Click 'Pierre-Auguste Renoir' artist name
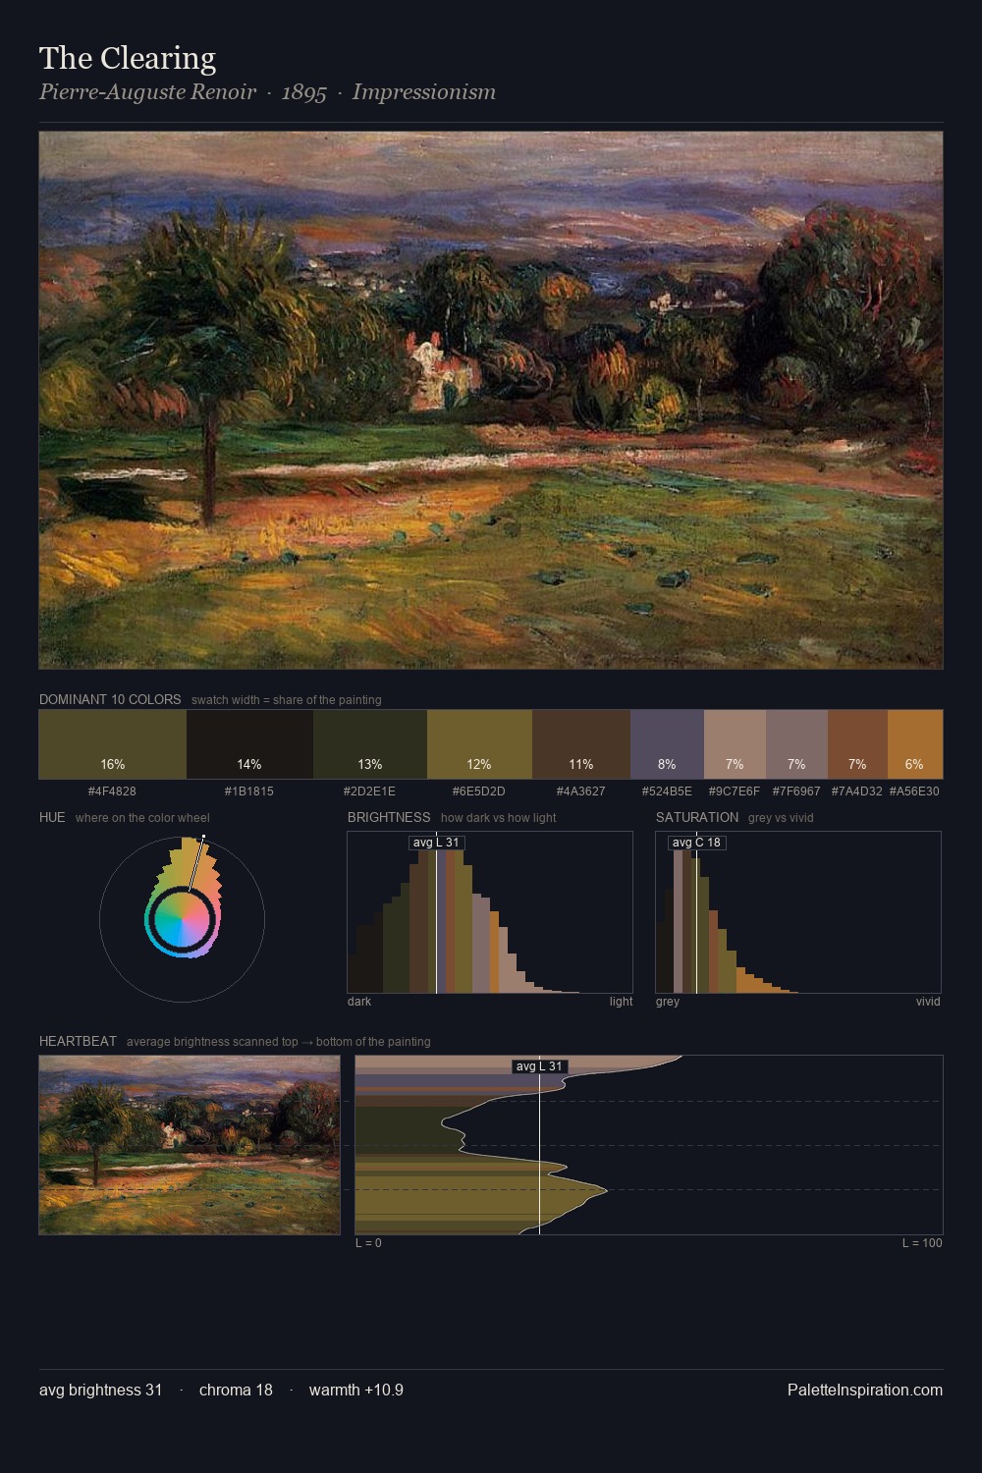The image size is (982, 1473). tap(147, 92)
